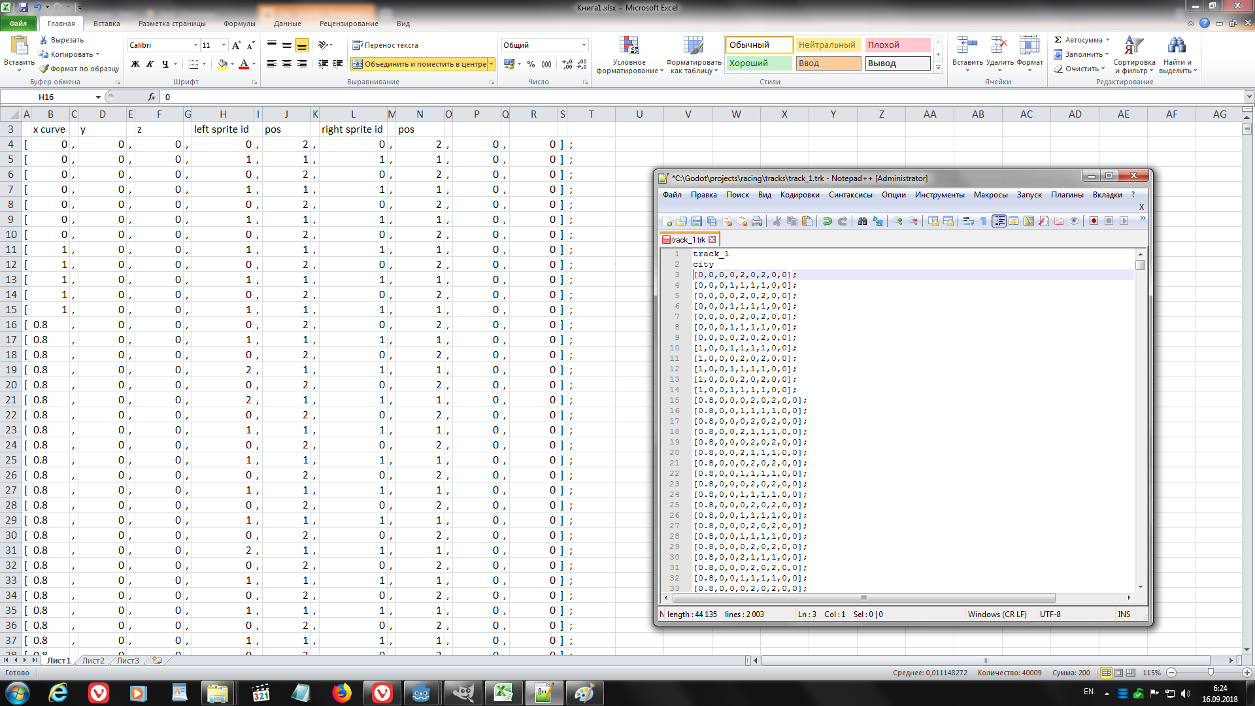The height and width of the screenshot is (706, 1255).
Task: Open the Кодировки menu in Notepad++
Action: (799, 195)
